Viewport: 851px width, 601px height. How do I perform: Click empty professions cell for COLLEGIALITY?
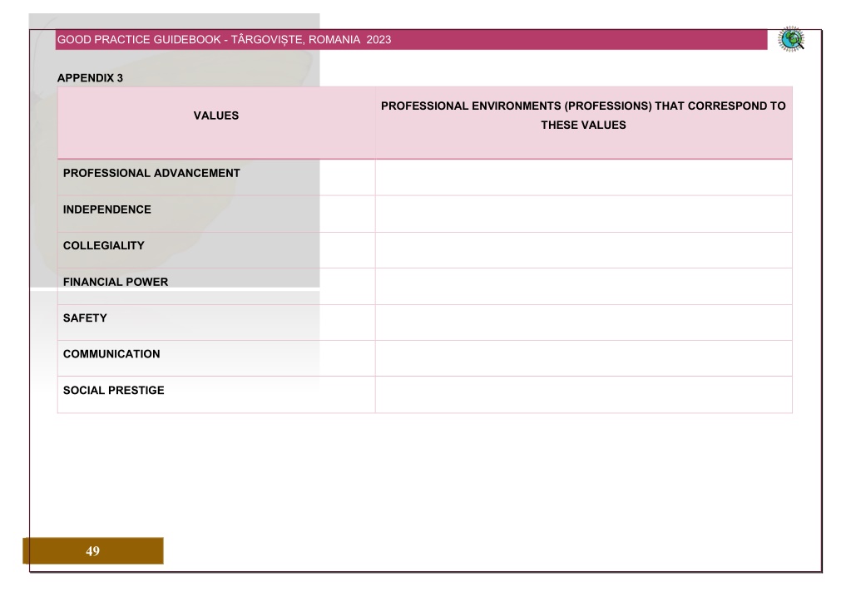pyautogui.click(x=583, y=250)
